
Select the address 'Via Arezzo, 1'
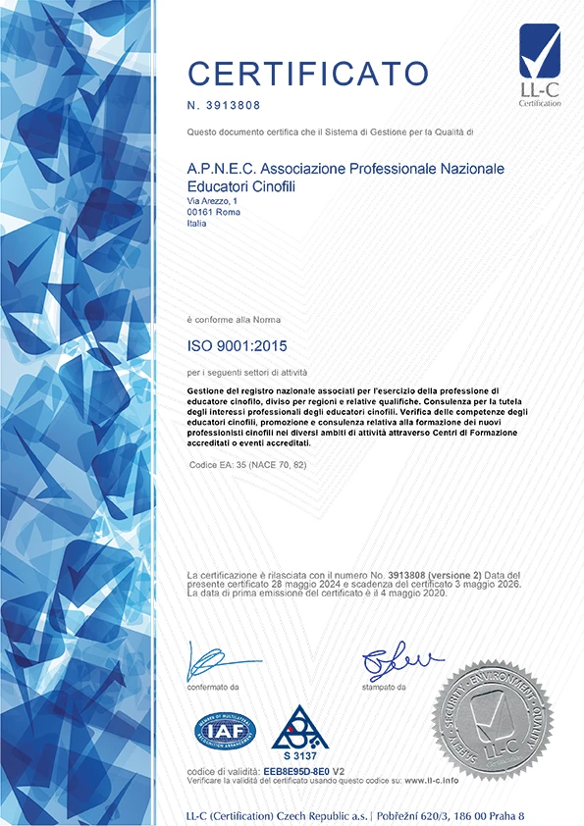point(212,201)
